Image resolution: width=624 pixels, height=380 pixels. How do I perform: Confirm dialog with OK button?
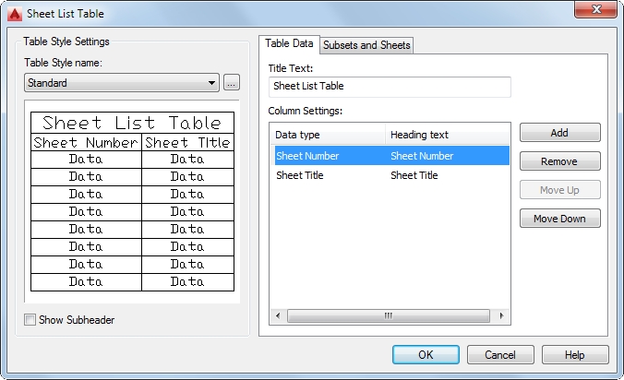(x=426, y=355)
